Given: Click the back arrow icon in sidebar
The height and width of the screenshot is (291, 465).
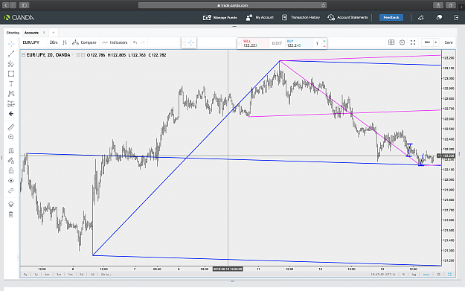Looking at the screenshot, I should tap(11, 114).
